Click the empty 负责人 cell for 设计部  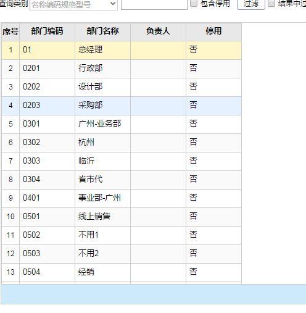(158, 87)
